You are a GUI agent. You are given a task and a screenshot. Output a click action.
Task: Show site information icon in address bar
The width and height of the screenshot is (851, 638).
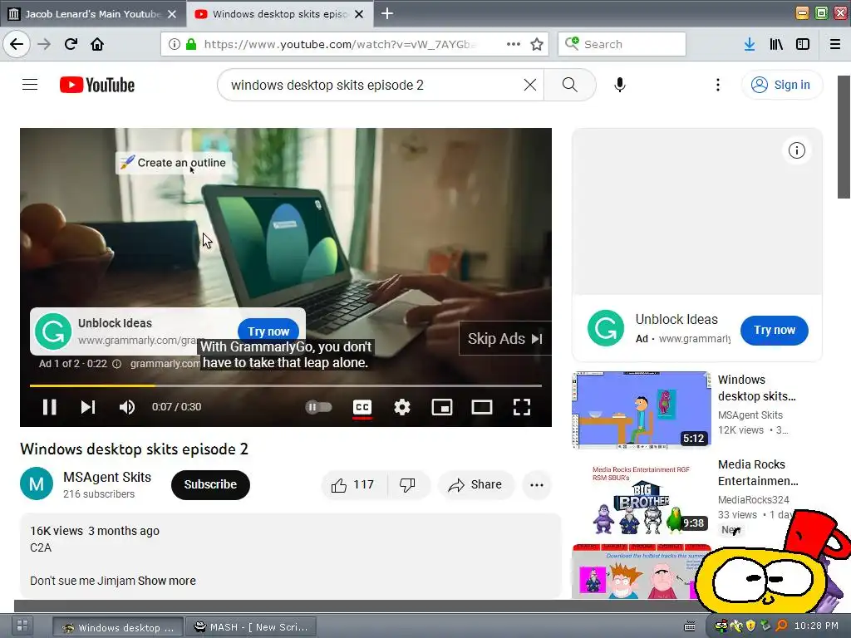pos(174,44)
